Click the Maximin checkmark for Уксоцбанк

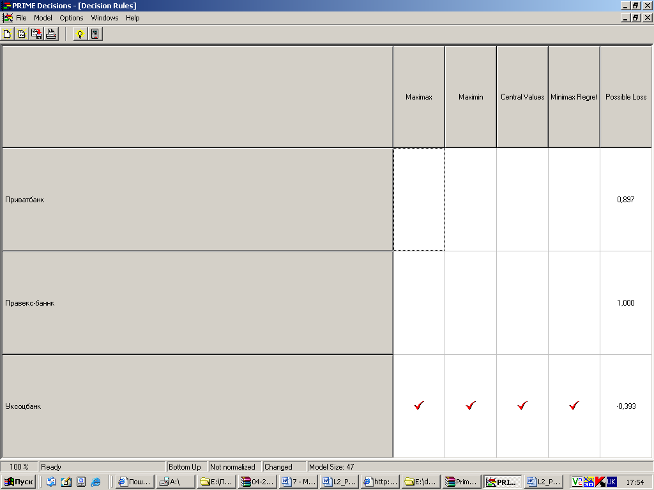tap(471, 405)
